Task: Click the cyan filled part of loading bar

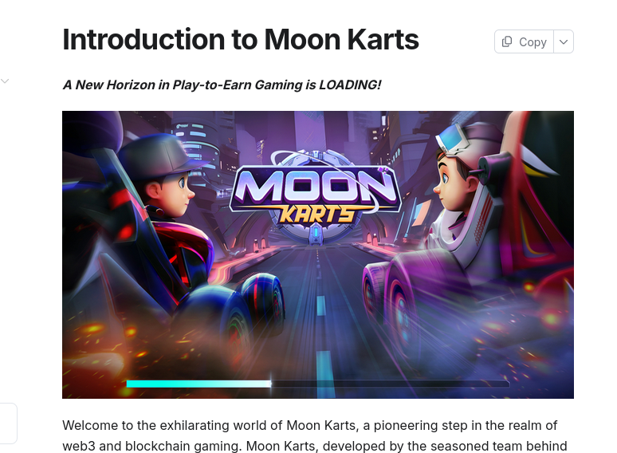Action: pyautogui.click(x=198, y=384)
